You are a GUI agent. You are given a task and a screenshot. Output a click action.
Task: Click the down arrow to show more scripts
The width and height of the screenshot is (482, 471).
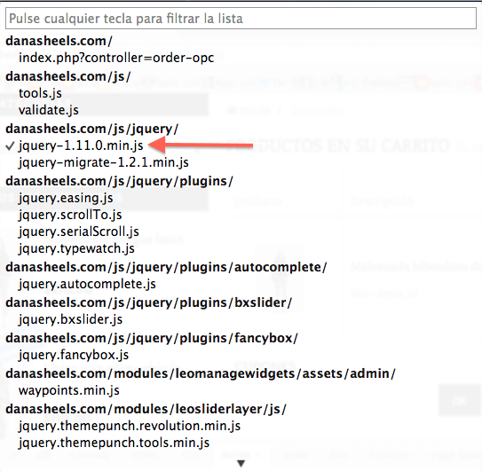pos(241,463)
